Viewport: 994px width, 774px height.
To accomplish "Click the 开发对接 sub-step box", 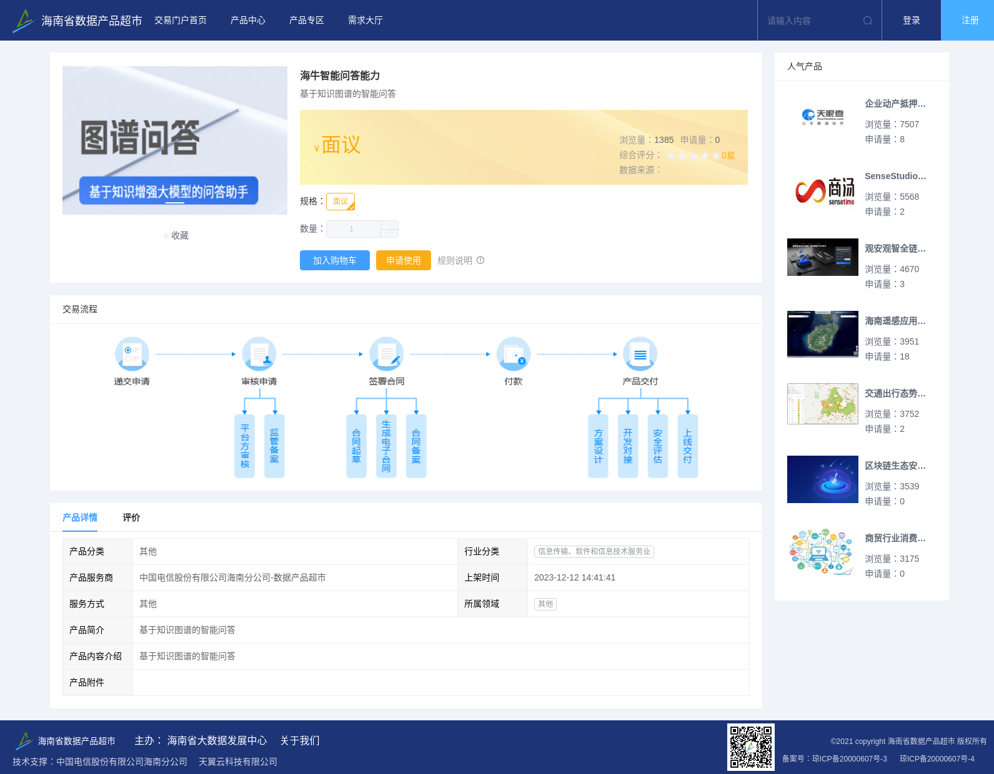I will (x=628, y=446).
